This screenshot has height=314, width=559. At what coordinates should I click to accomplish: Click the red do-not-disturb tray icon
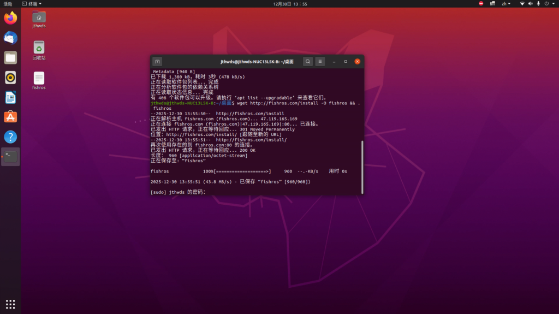[x=481, y=4]
